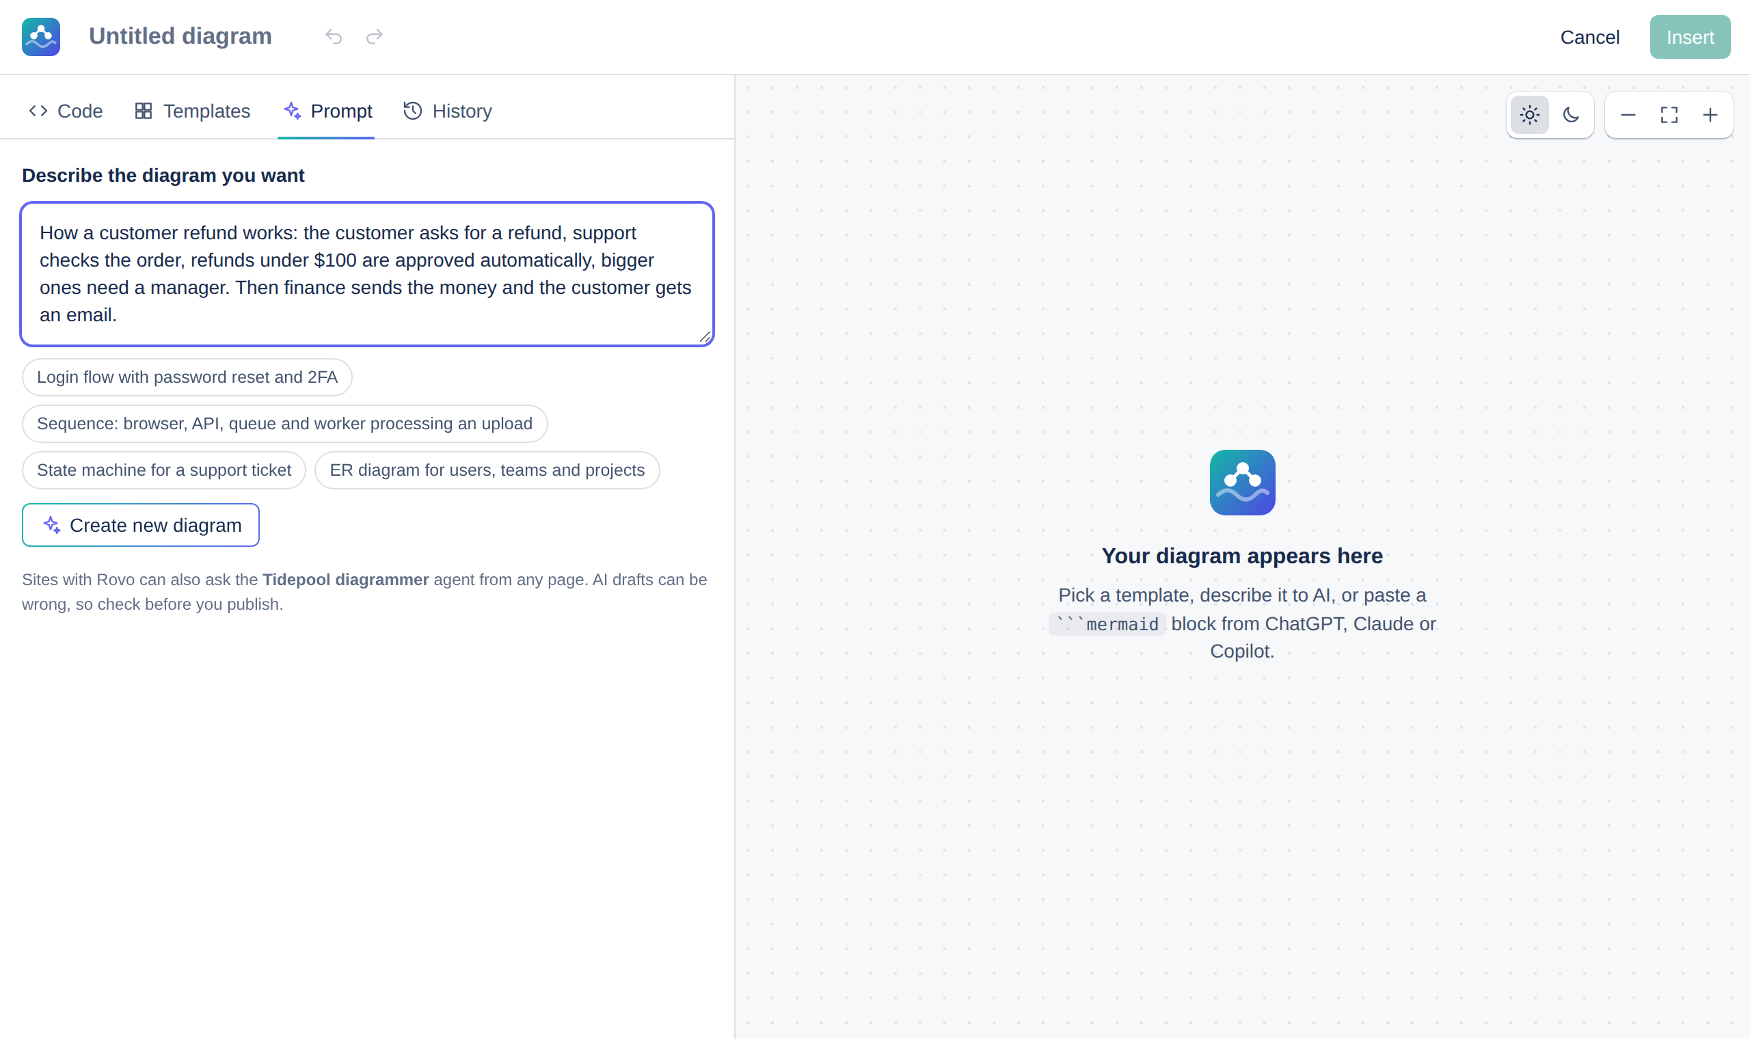Click the Untitled diagram title
The height and width of the screenshot is (1039, 1750).
click(180, 36)
